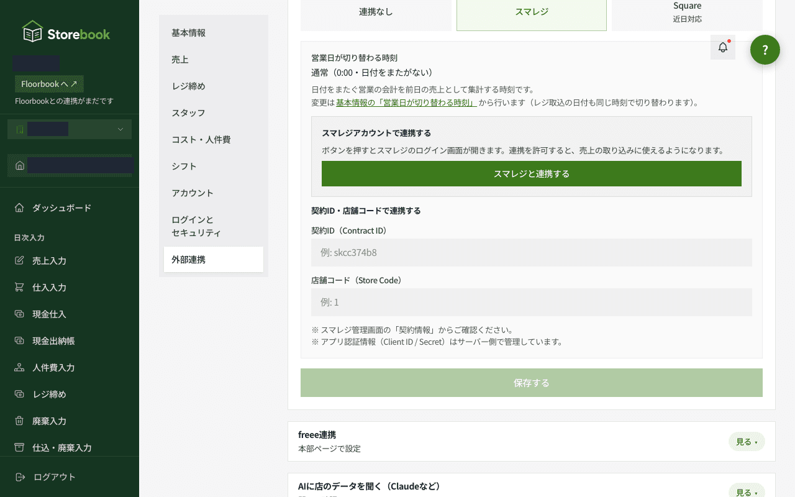Select 外部連携 in settings menu

pos(214,260)
